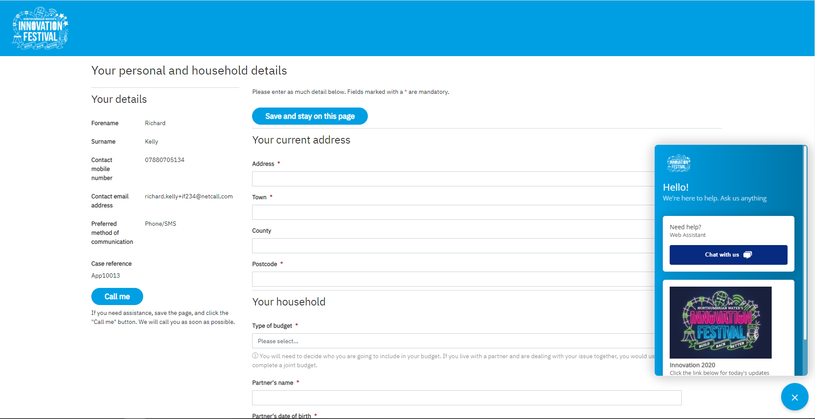This screenshot has width=815, height=419.
Task: Click the App10013 case reference
Action: (x=105, y=276)
